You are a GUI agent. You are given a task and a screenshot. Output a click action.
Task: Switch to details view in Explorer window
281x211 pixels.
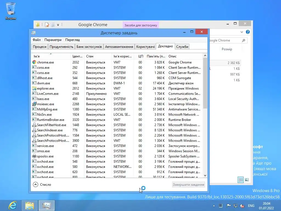(x=241, y=180)
